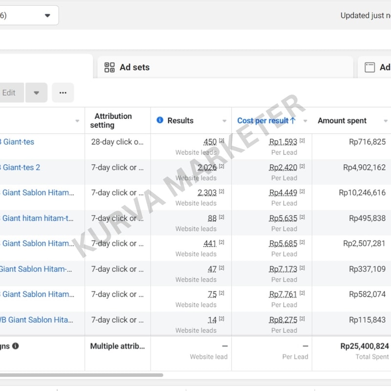Viewport: 391px width, 391px height.
Task: Click the Rp495,838 amount spent
Action: 367,218
